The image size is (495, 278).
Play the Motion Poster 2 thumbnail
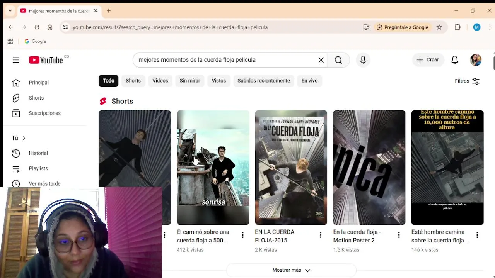click(369, 168)
